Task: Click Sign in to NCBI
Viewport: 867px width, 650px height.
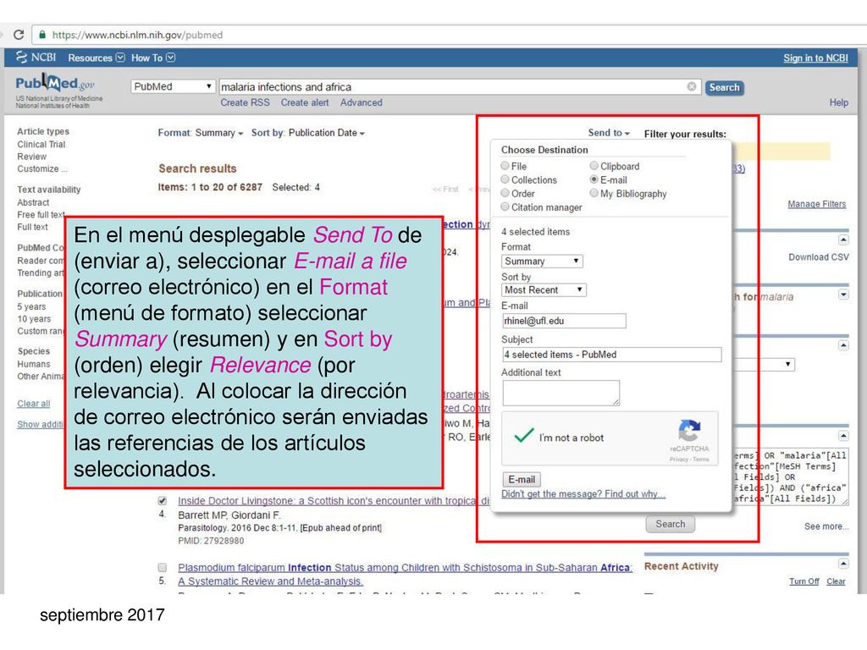Action: pos(815,58)
